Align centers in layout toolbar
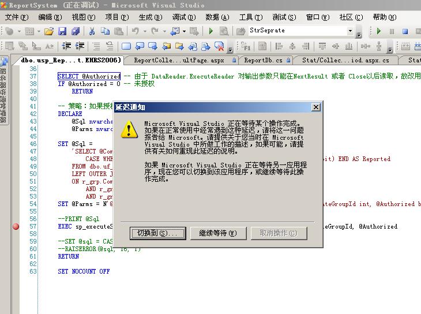 coord(292,46)
